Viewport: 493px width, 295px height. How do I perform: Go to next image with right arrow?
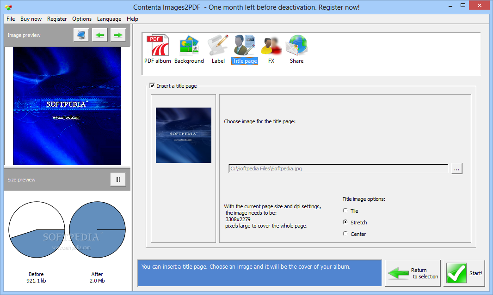point(118,35)
